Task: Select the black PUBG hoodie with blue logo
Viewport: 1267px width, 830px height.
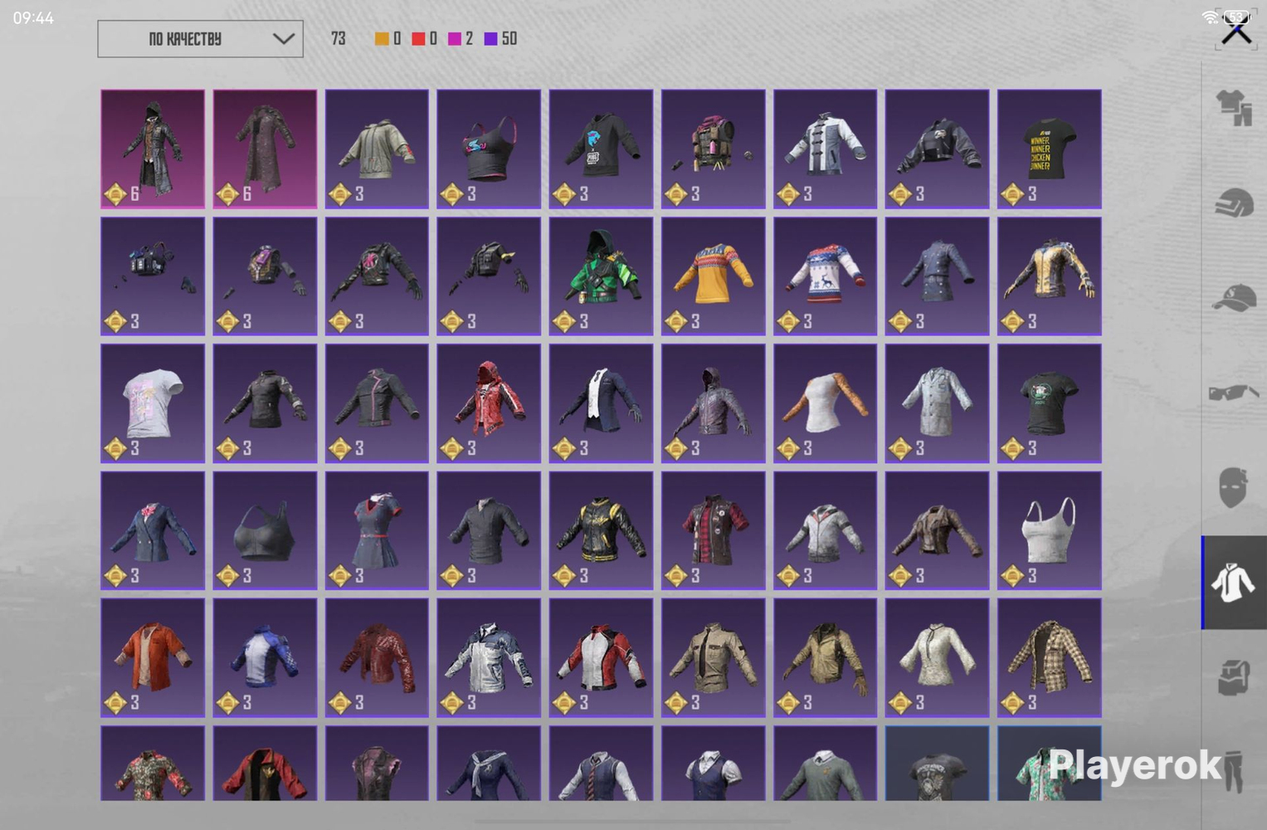Action: click(x=601, y=149)
